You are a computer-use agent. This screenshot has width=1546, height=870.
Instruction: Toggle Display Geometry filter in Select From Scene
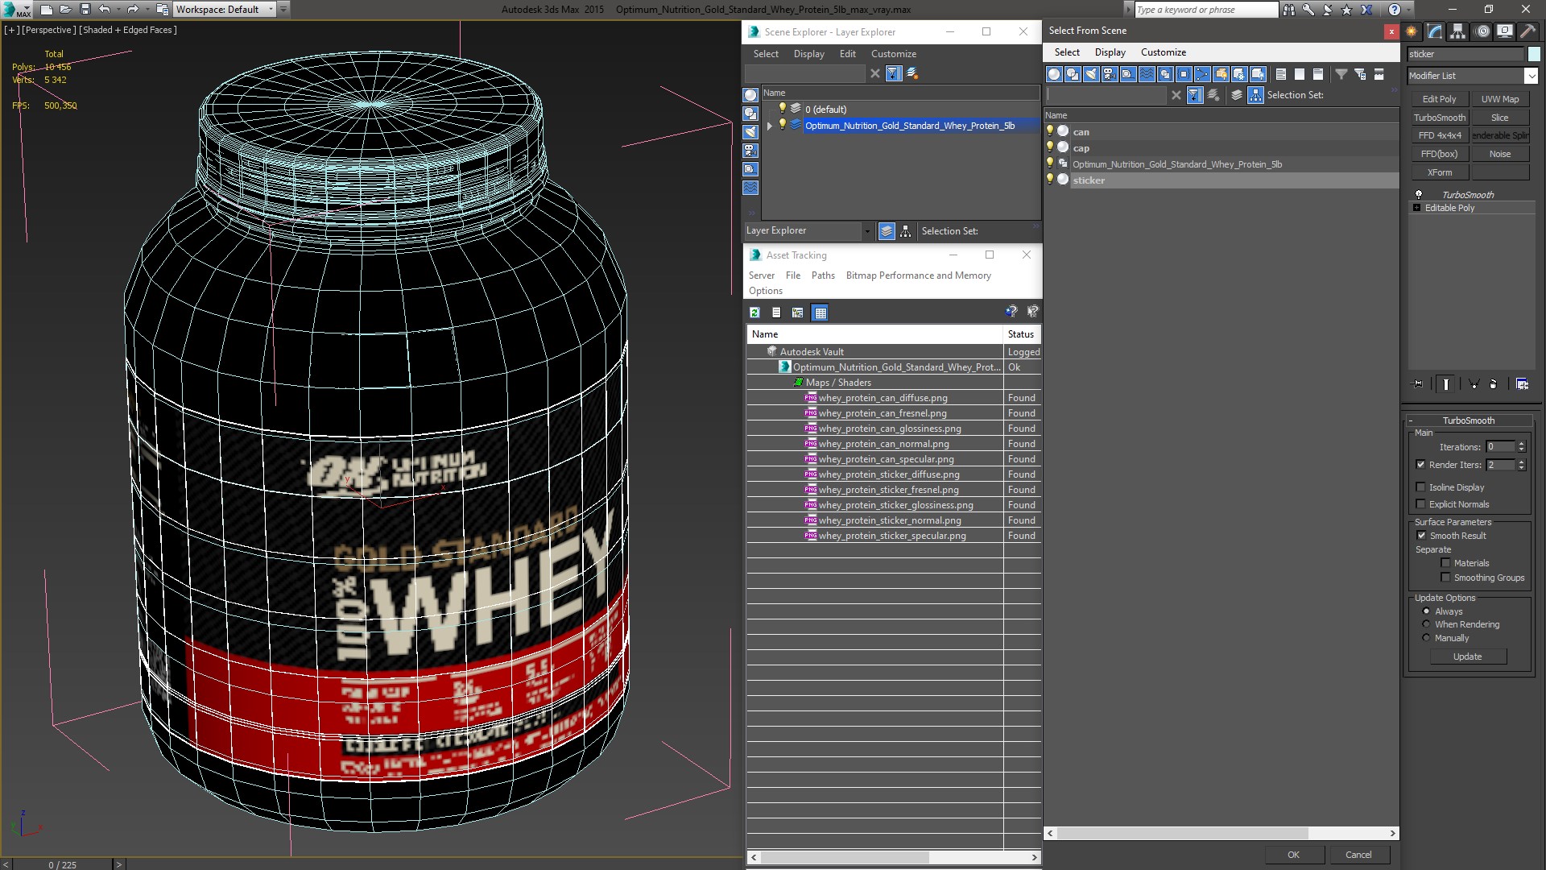tap(1054, 74)
